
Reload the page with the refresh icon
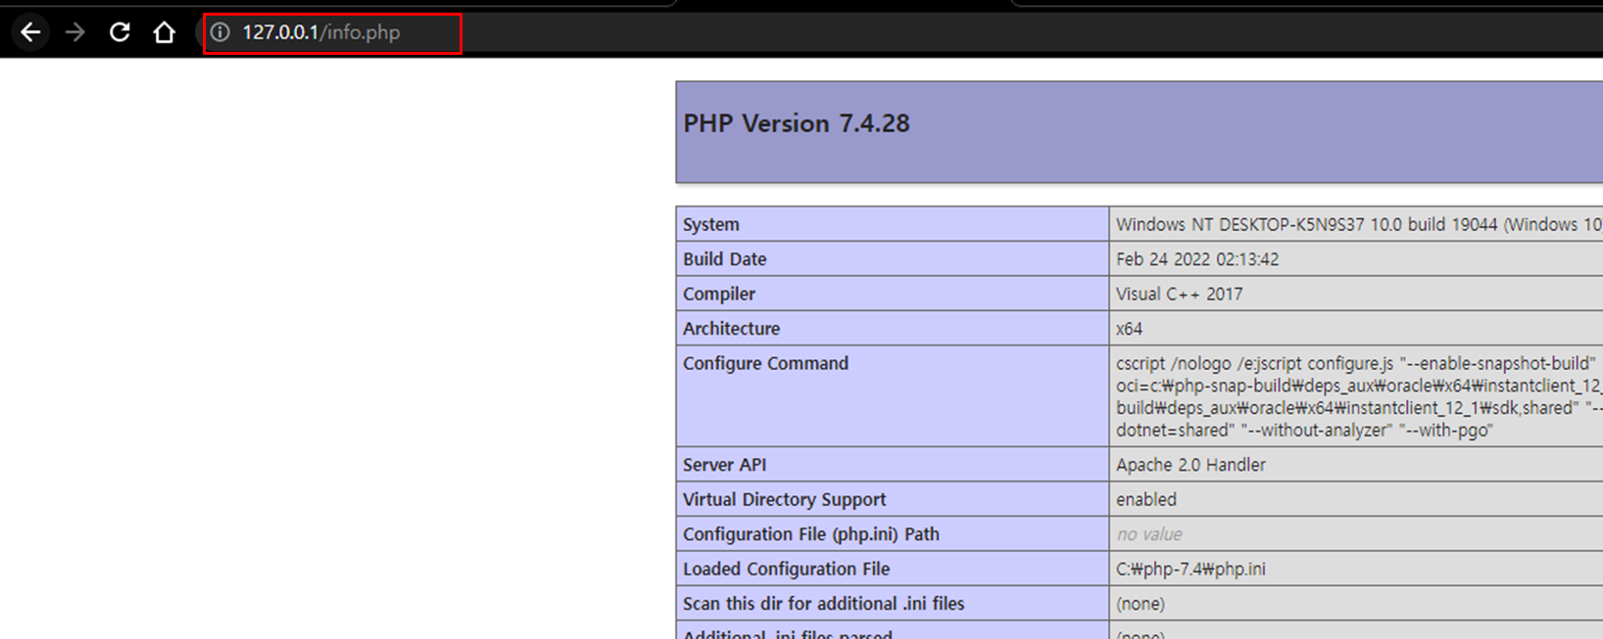[x=120, y=32]
